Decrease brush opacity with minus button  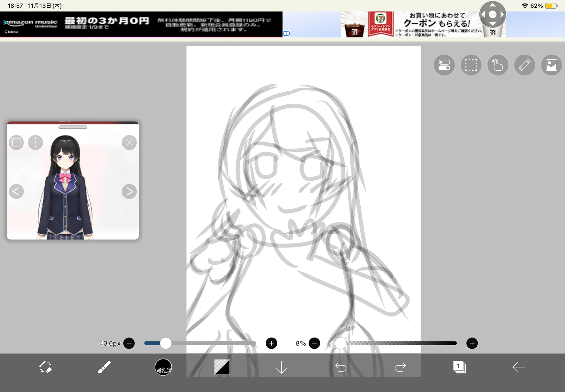click(x=315, y=343)
